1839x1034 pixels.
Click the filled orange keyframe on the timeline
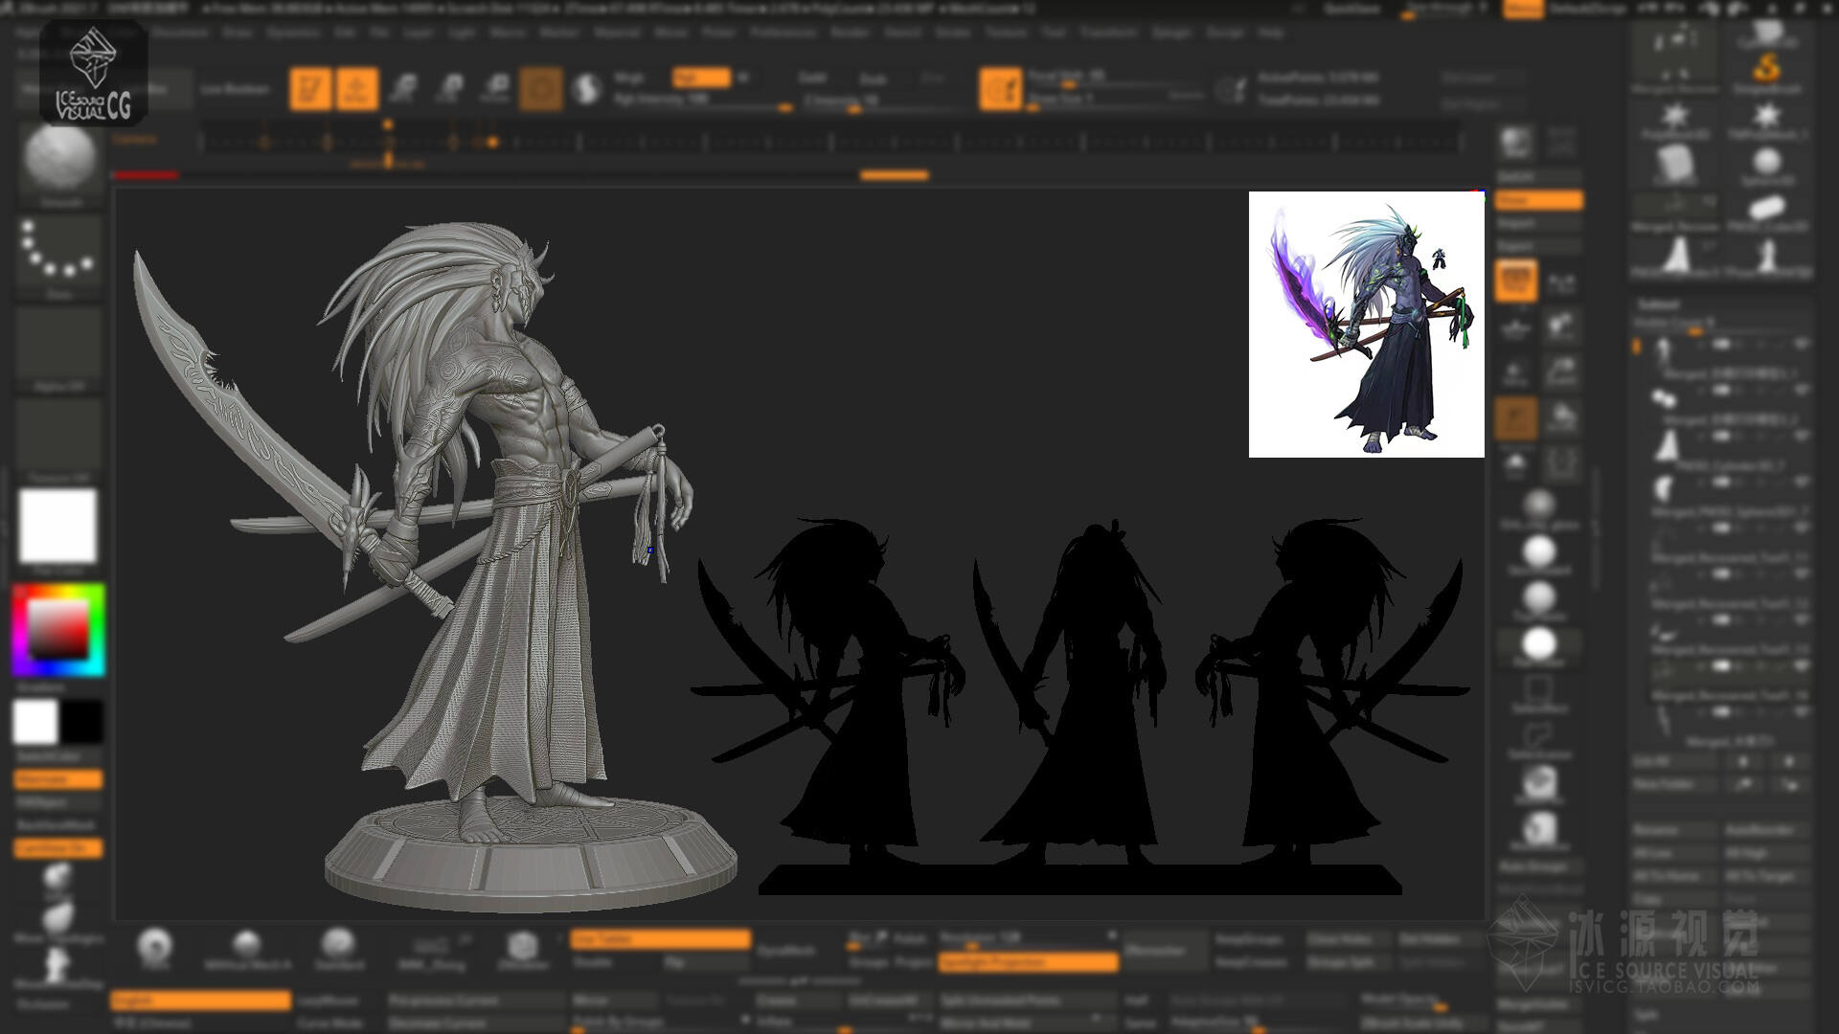click(x=492, y=143)
